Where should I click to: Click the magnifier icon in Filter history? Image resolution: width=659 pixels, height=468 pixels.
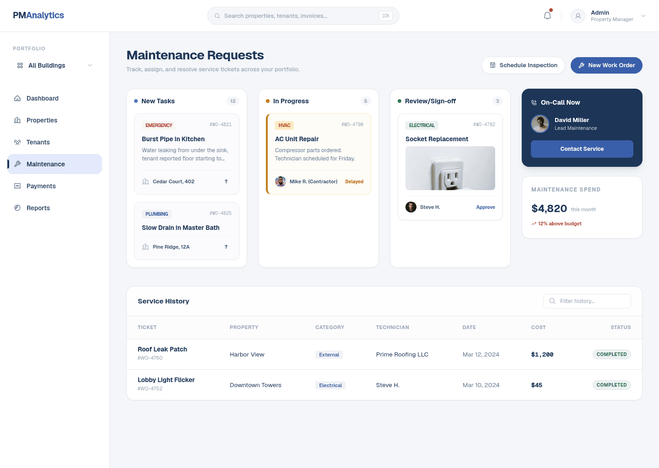click(552, 301)
